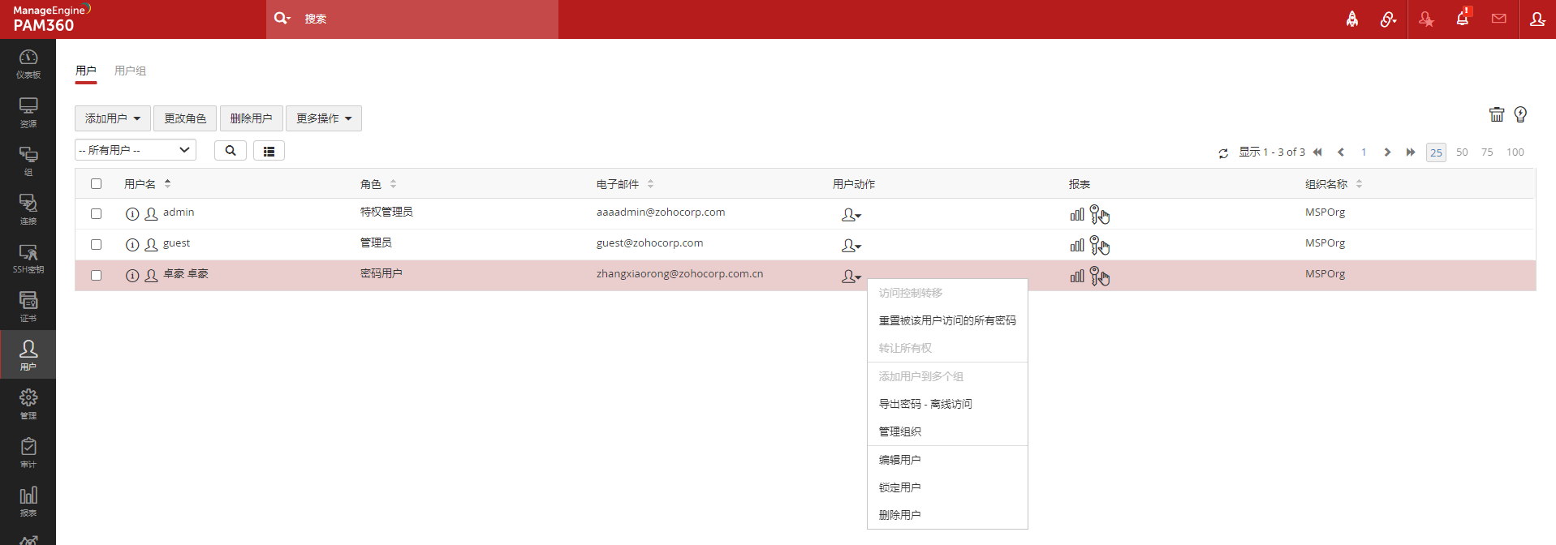The image size is (1556, 545).
Task: Choose 删除用户 from context menu
Action: pos(947,515)
